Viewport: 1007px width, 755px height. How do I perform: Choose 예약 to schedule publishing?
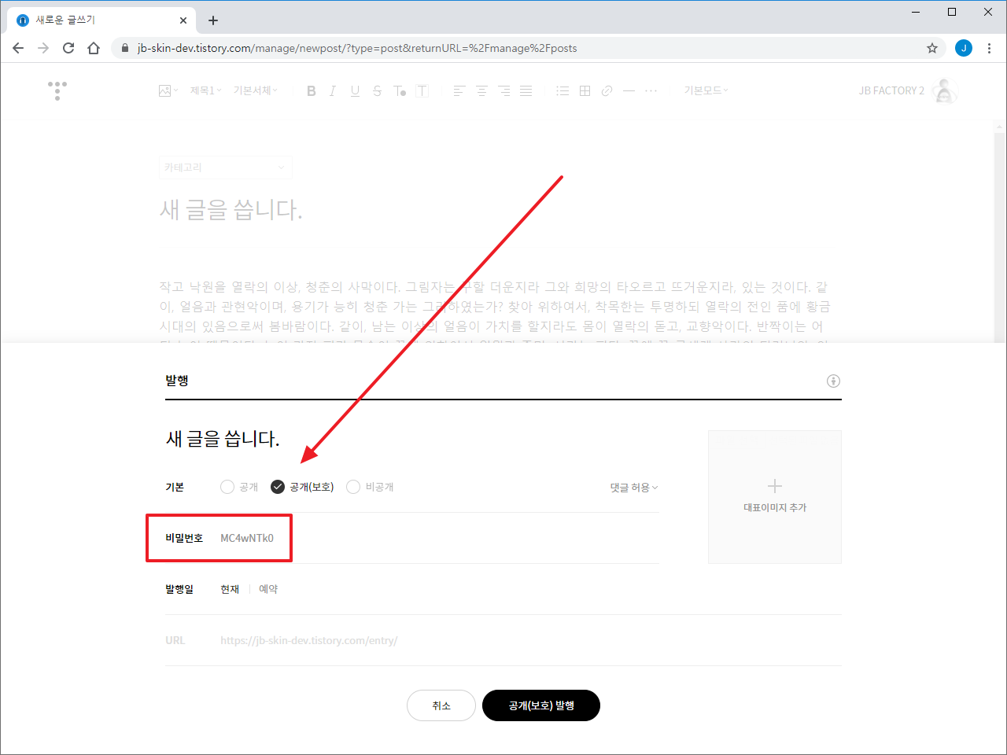(268, 589)
